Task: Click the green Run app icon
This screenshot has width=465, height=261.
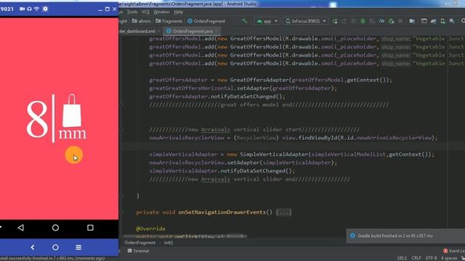Action: point(335,21)
